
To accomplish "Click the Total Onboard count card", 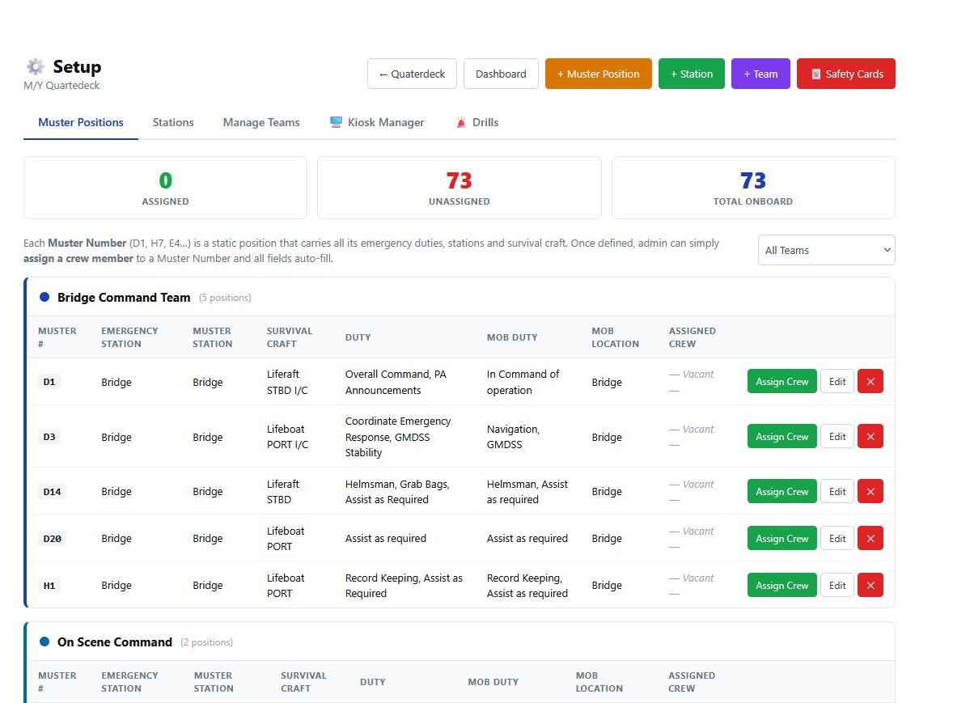I will pos(753,188).
